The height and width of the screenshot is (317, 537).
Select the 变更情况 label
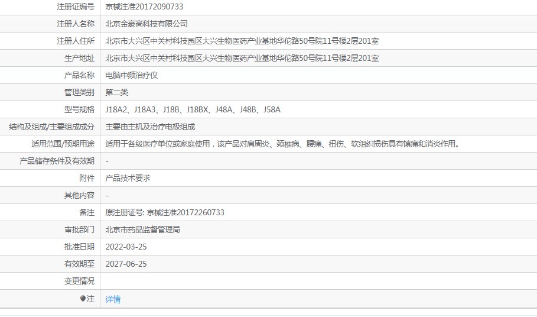tap(79, 281)
